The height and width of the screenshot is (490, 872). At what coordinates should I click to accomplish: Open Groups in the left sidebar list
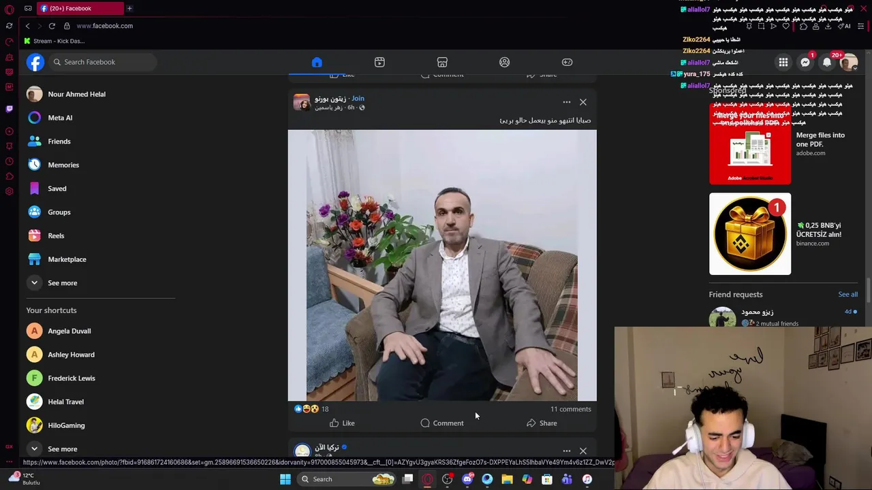[100, 212]
